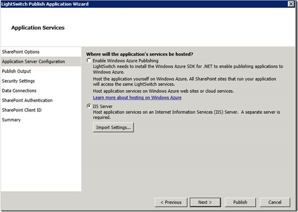Click the Application Services heading
Viewport: 298px width, 212px height.
(x=38, y=28)
